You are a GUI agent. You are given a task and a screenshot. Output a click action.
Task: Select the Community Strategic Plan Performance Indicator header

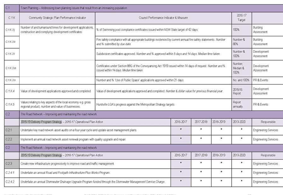point(57,18)
